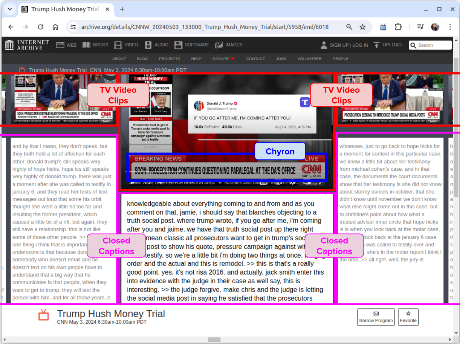460x344 pixels.
Task: Open the Volunteer link
Action: pyautogui.click(x=309, y=59)
